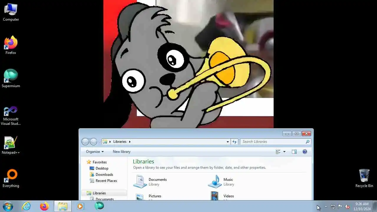Open Explorer help
Viewport: 377px width, 212px height.
coord(305,152)
